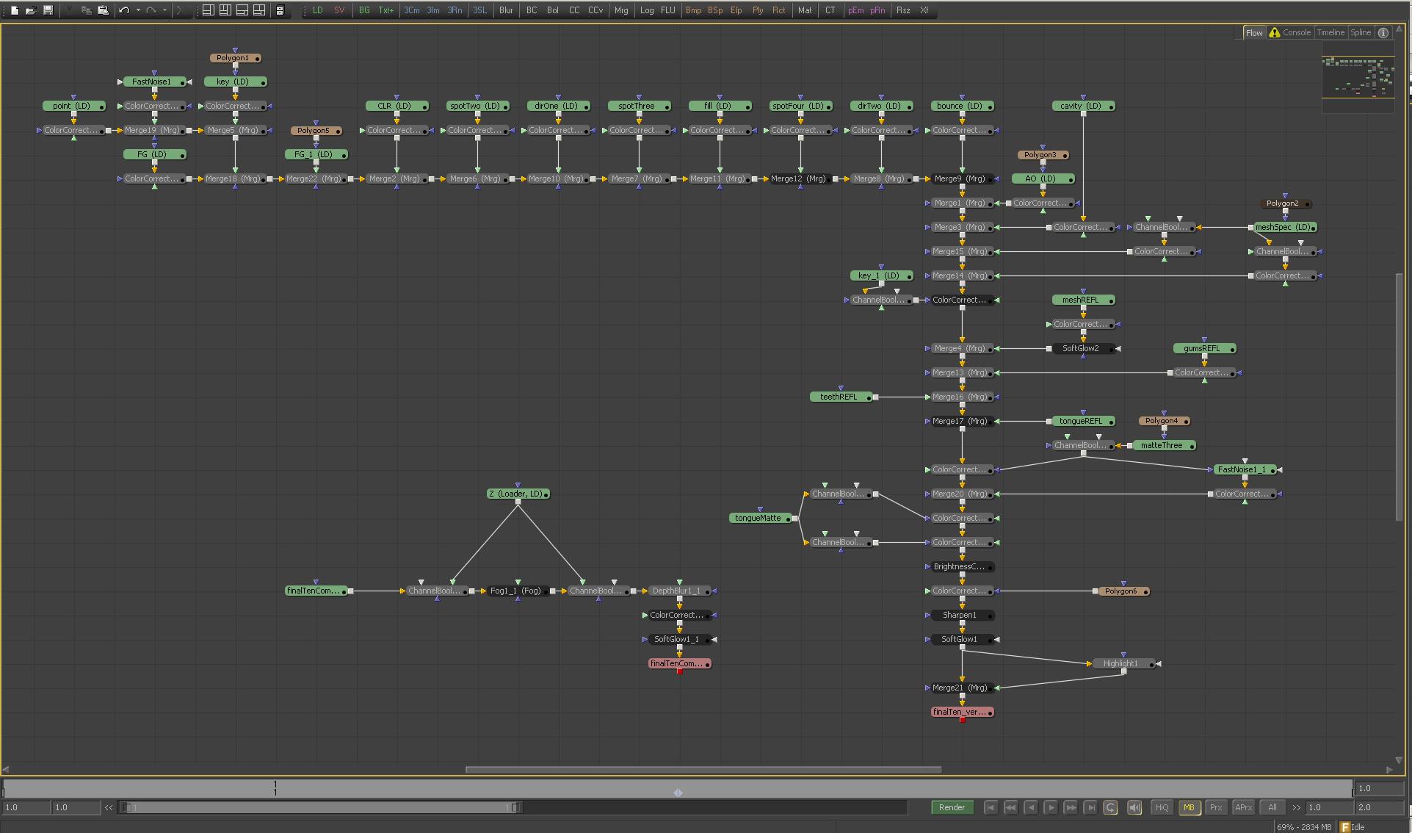Select the Highlight1 node

point(1123,663)
